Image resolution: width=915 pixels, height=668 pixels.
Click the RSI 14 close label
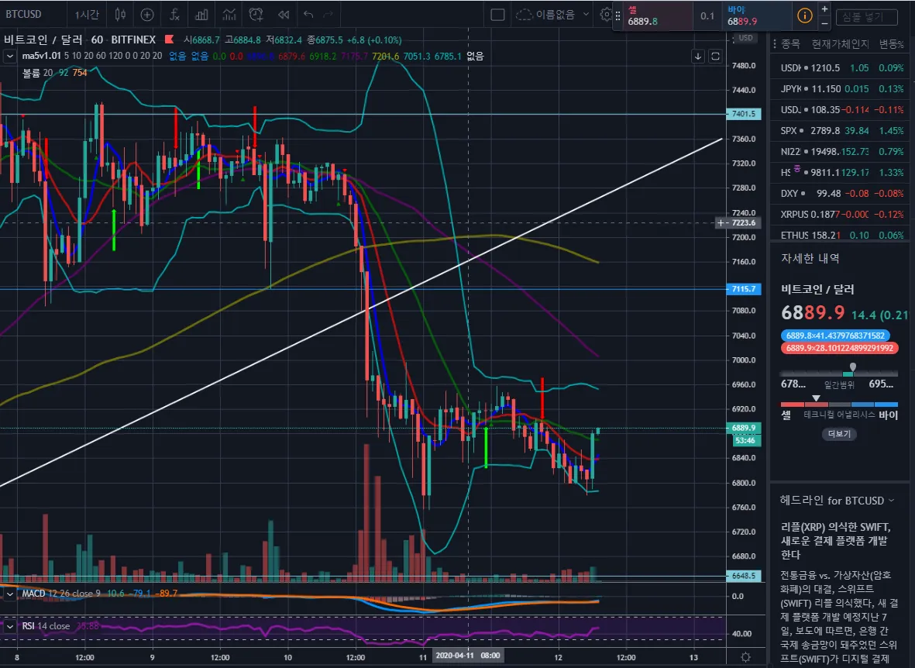coord(46,626)
